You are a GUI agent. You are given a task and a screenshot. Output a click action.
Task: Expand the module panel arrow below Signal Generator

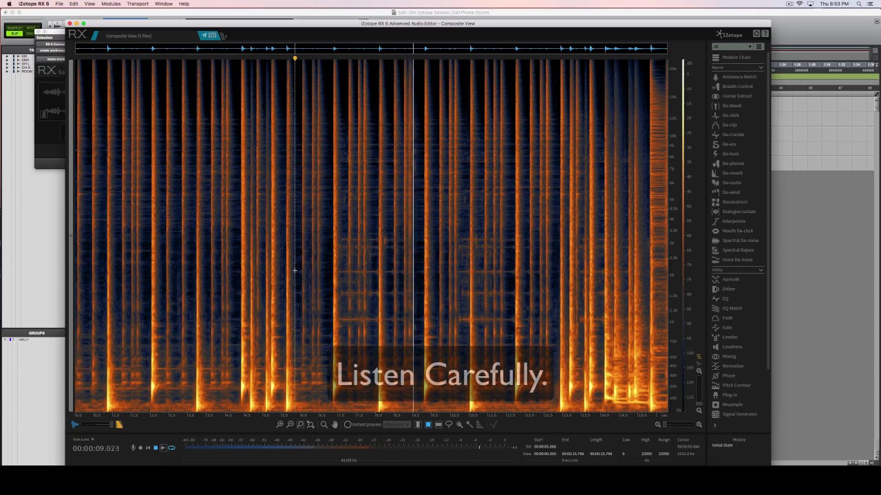coord(714,426)
